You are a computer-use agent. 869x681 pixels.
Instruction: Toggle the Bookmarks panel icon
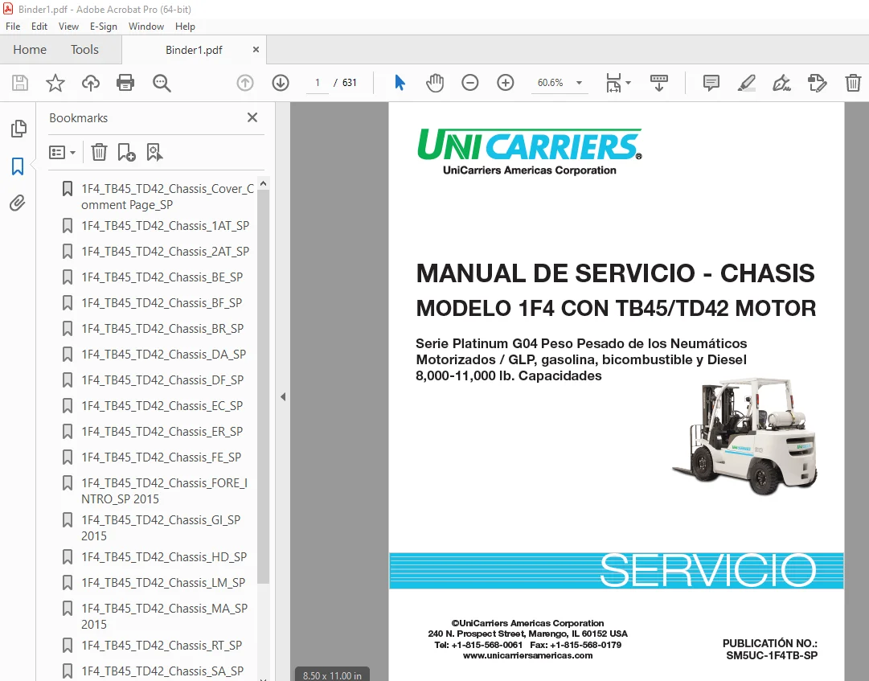coord(18,166)
